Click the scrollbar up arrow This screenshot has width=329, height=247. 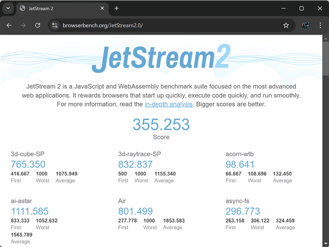[325, 39]
